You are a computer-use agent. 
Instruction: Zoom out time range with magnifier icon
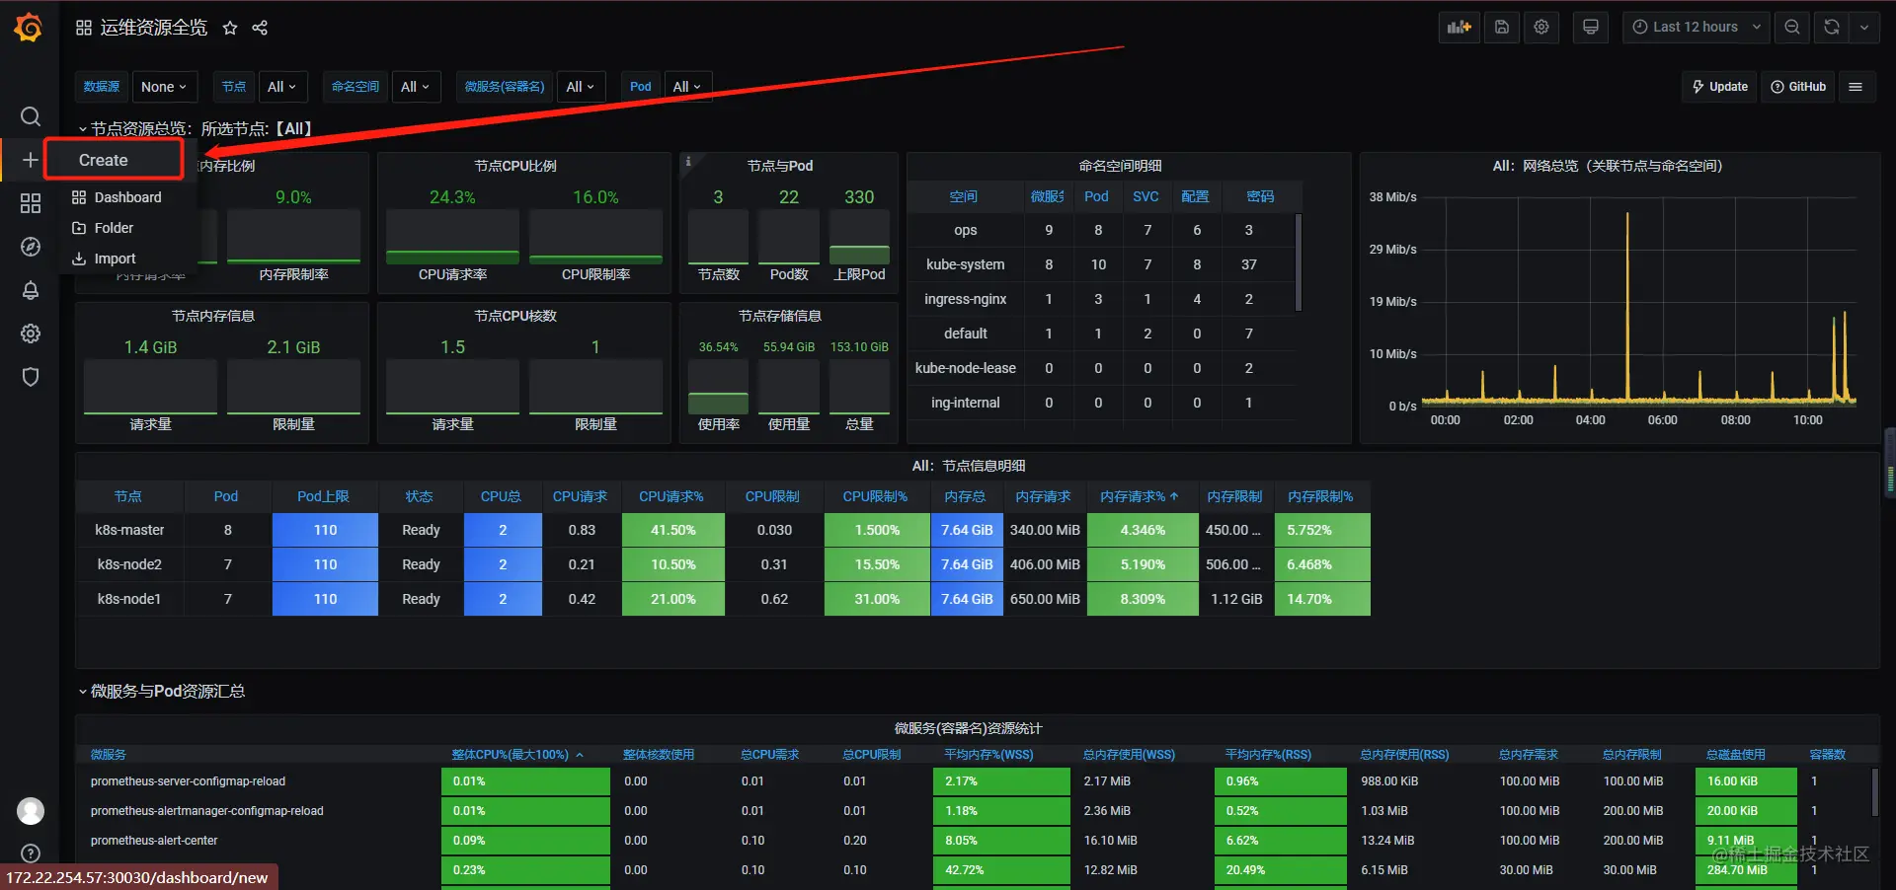[1791, 28]
